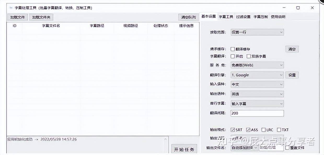Click the 视频路径 column header
324x155 pixels.
[x=131, y=26]
